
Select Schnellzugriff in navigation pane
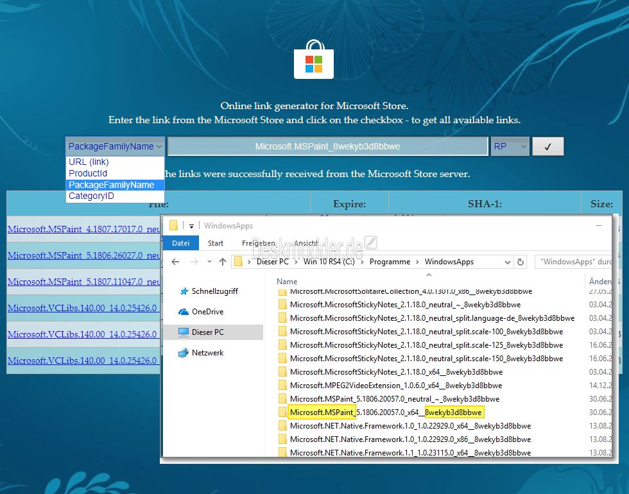point(209,291)
